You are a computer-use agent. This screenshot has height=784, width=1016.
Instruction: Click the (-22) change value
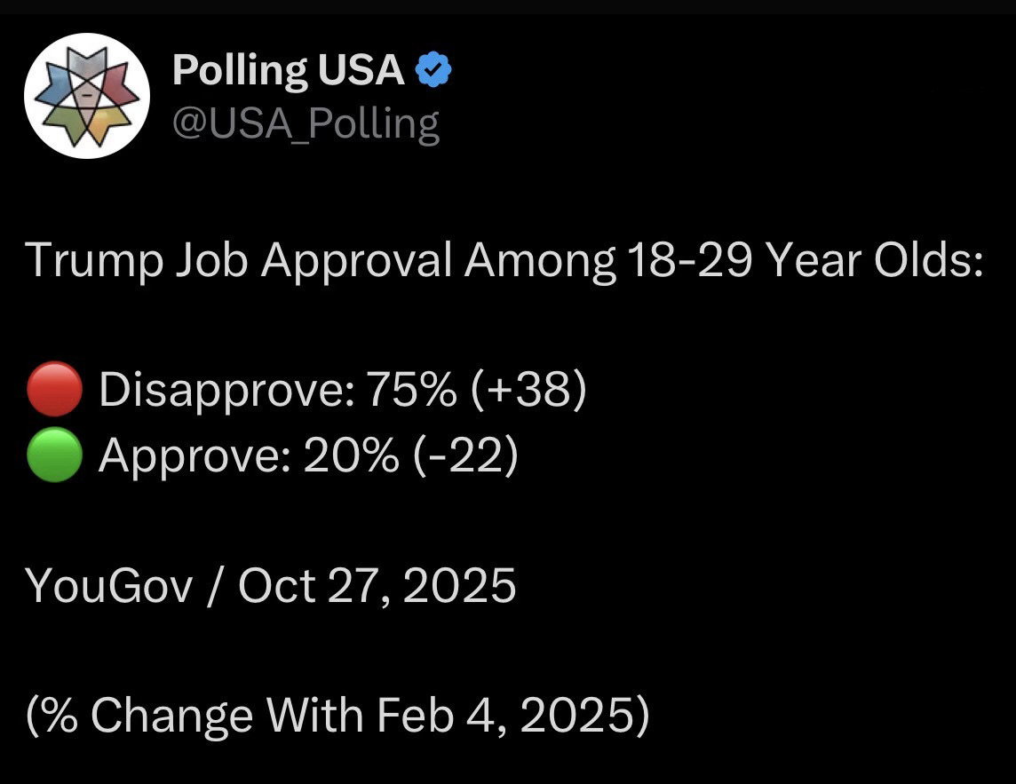[x=466, y=457]
